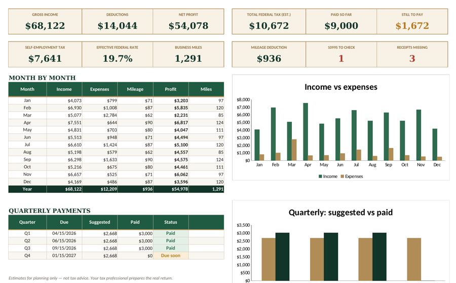This screenshot has width=456, height=283.
Task: Click the Total Federal Tax estimate $10,672
Action: 269,26
